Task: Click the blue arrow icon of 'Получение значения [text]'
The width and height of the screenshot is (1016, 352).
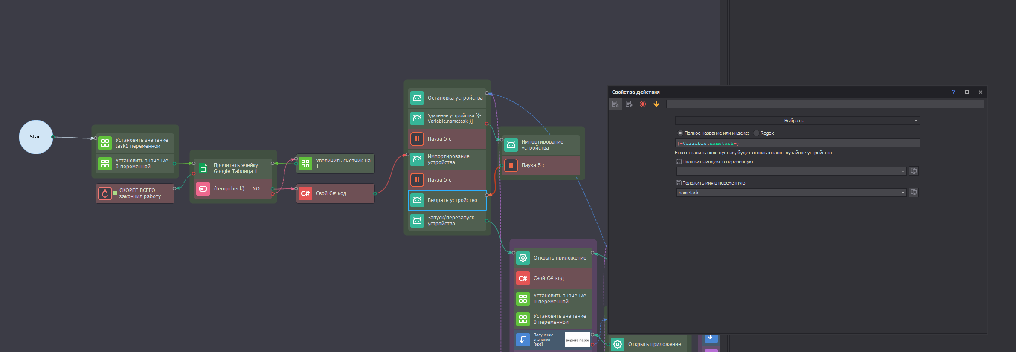Action: [523, 340]
